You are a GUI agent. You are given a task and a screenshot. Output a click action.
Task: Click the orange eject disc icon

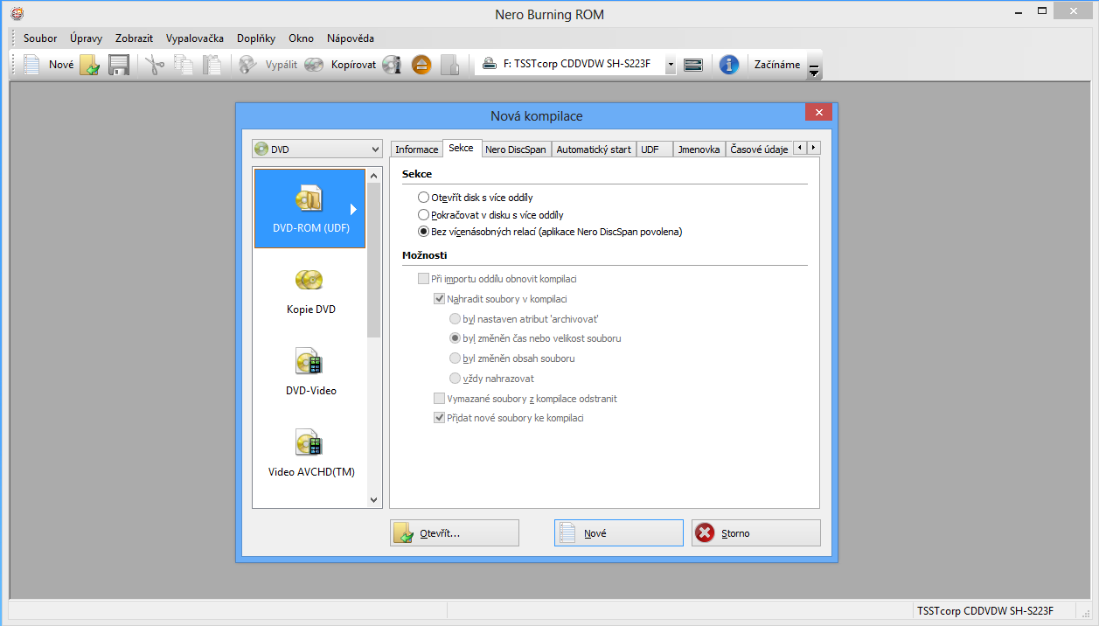[421, 65]
